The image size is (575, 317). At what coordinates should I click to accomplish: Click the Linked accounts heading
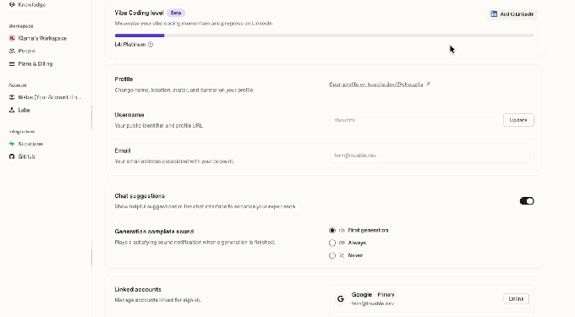coord(138,289)
